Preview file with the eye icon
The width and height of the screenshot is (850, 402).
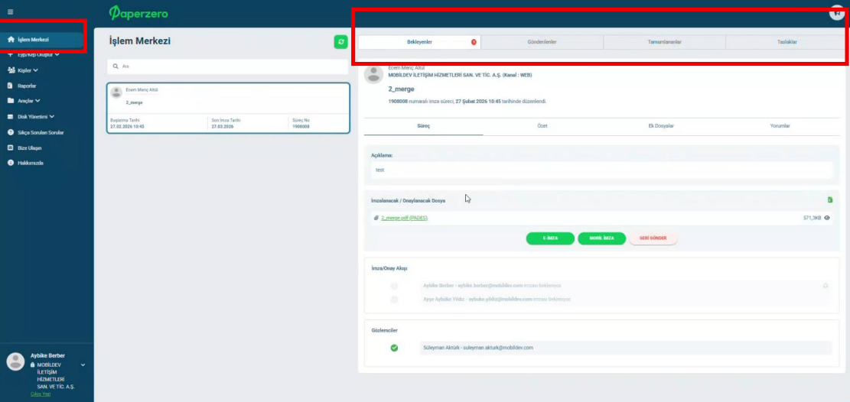tap(827, 218)
